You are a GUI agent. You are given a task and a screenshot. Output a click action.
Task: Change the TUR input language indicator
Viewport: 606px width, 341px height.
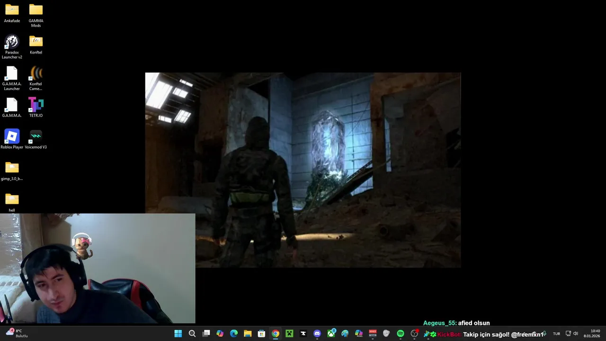pyautogui.click(x=557, y=334)
